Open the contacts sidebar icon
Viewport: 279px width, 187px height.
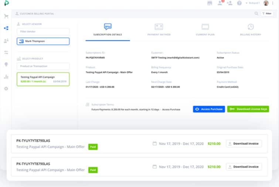point(6,40)
